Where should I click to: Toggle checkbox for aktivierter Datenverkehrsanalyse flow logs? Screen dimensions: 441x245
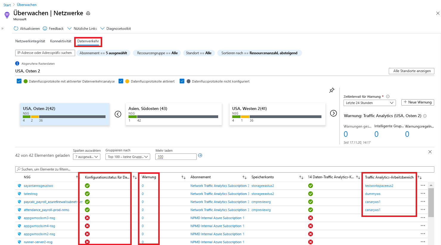click(19, 81)
